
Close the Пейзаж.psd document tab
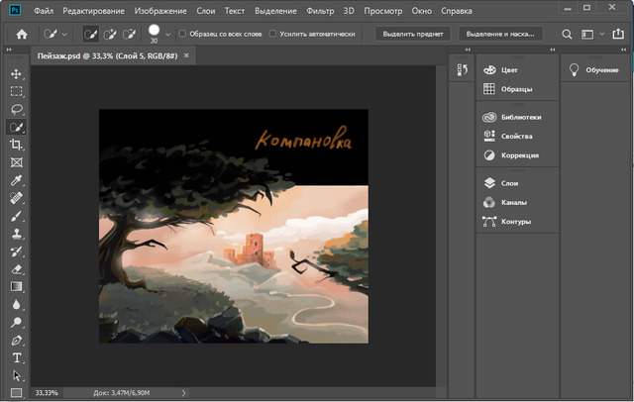[x=186, y=56]
